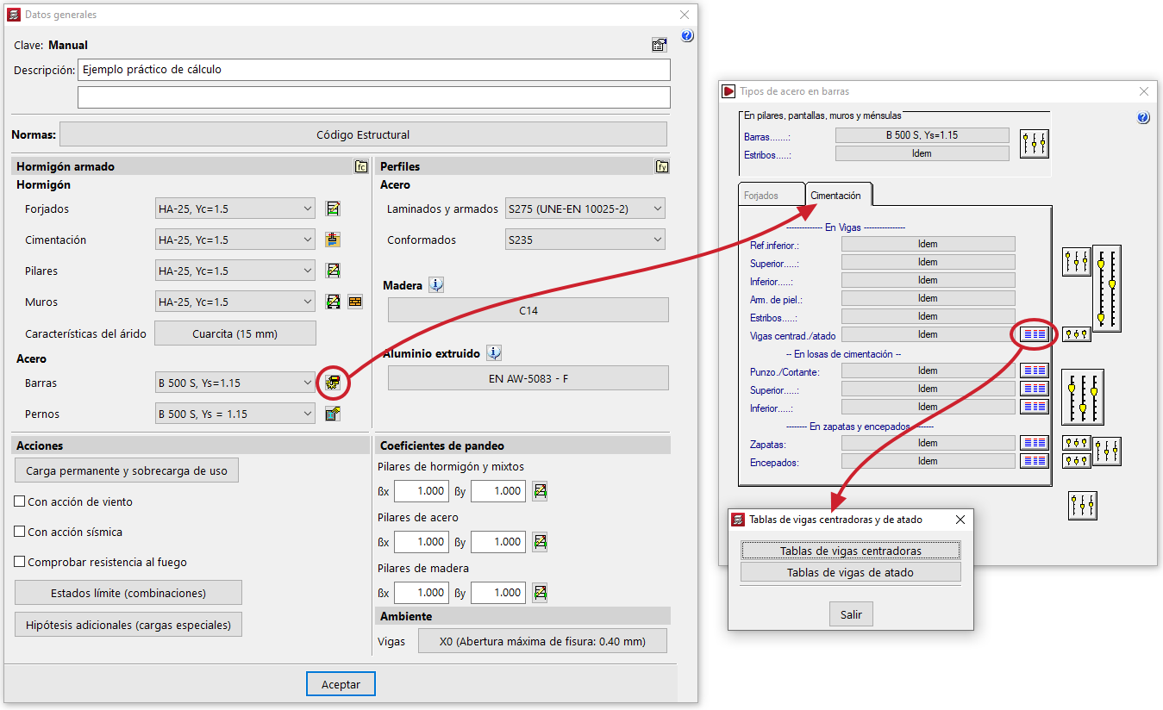Click the Aluminio extruido info icon

[x=494, y=353]
